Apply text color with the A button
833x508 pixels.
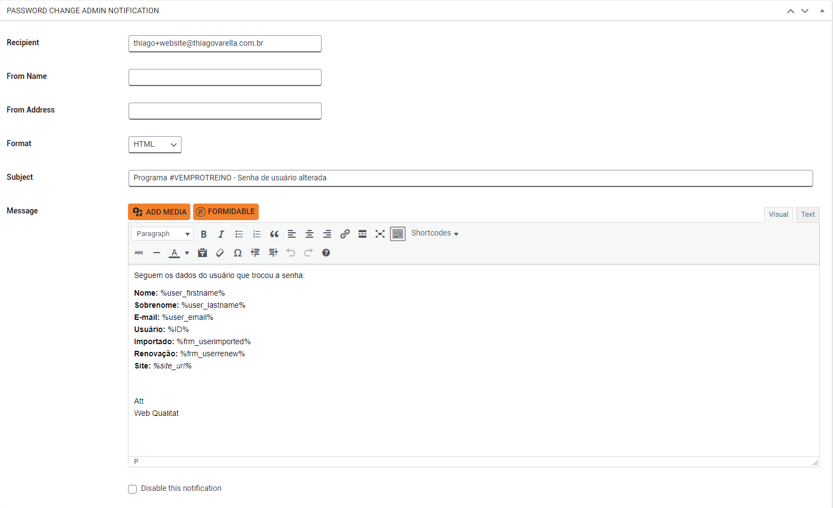point(174,253)
